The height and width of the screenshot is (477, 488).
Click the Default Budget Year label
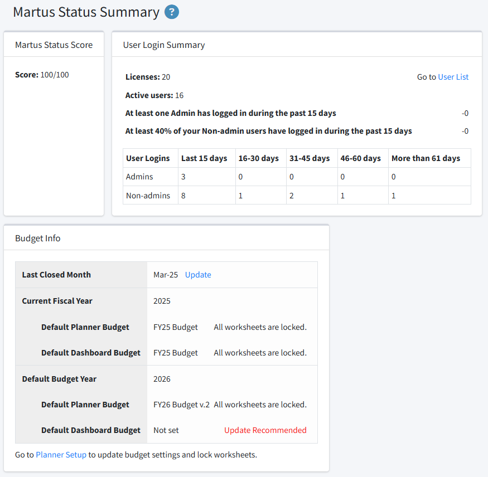(59, 379)
